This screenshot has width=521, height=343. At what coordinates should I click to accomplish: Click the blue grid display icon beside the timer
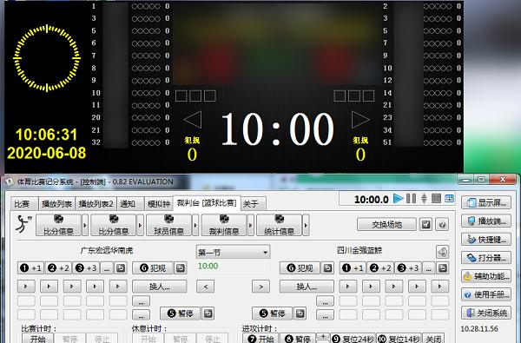coord(449,199)
